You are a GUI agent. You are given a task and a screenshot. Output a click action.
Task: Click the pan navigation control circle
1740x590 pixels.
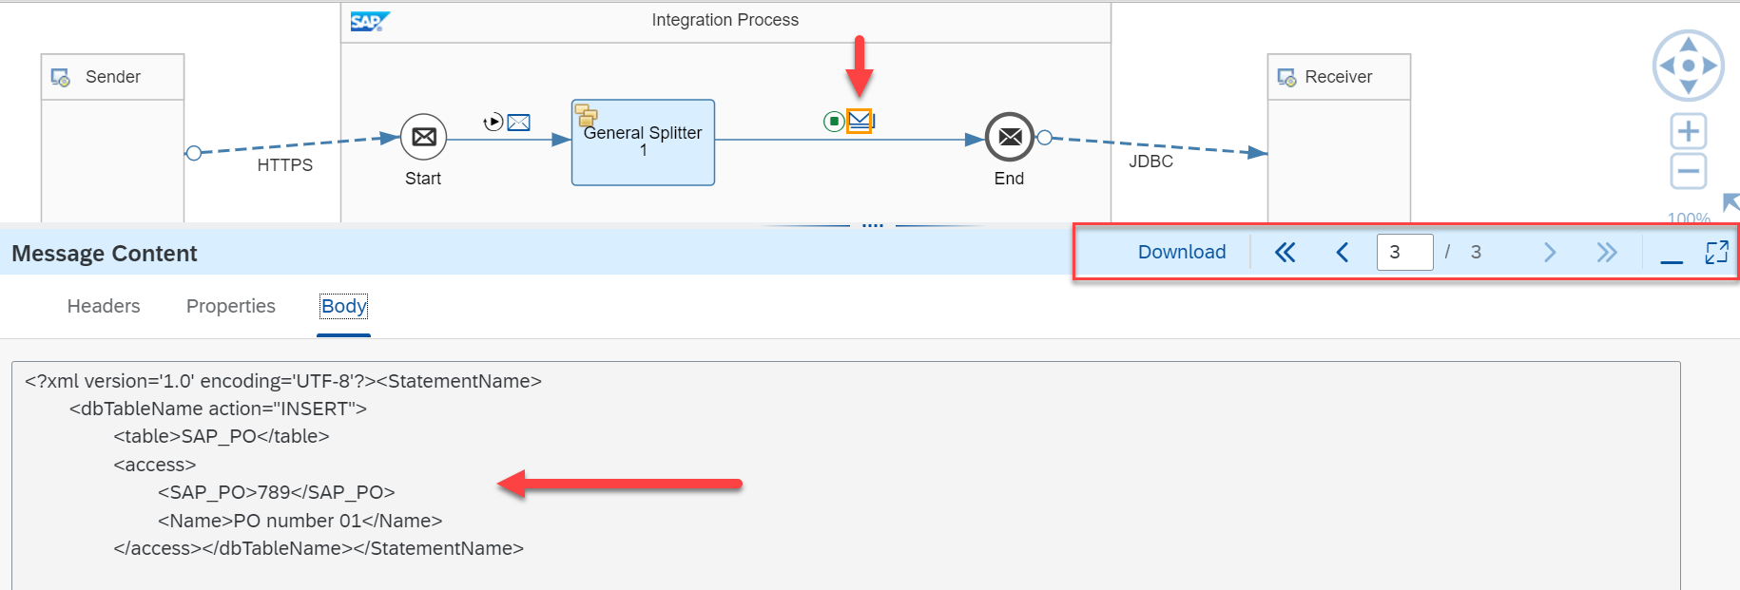click(x=1688, y=65)
